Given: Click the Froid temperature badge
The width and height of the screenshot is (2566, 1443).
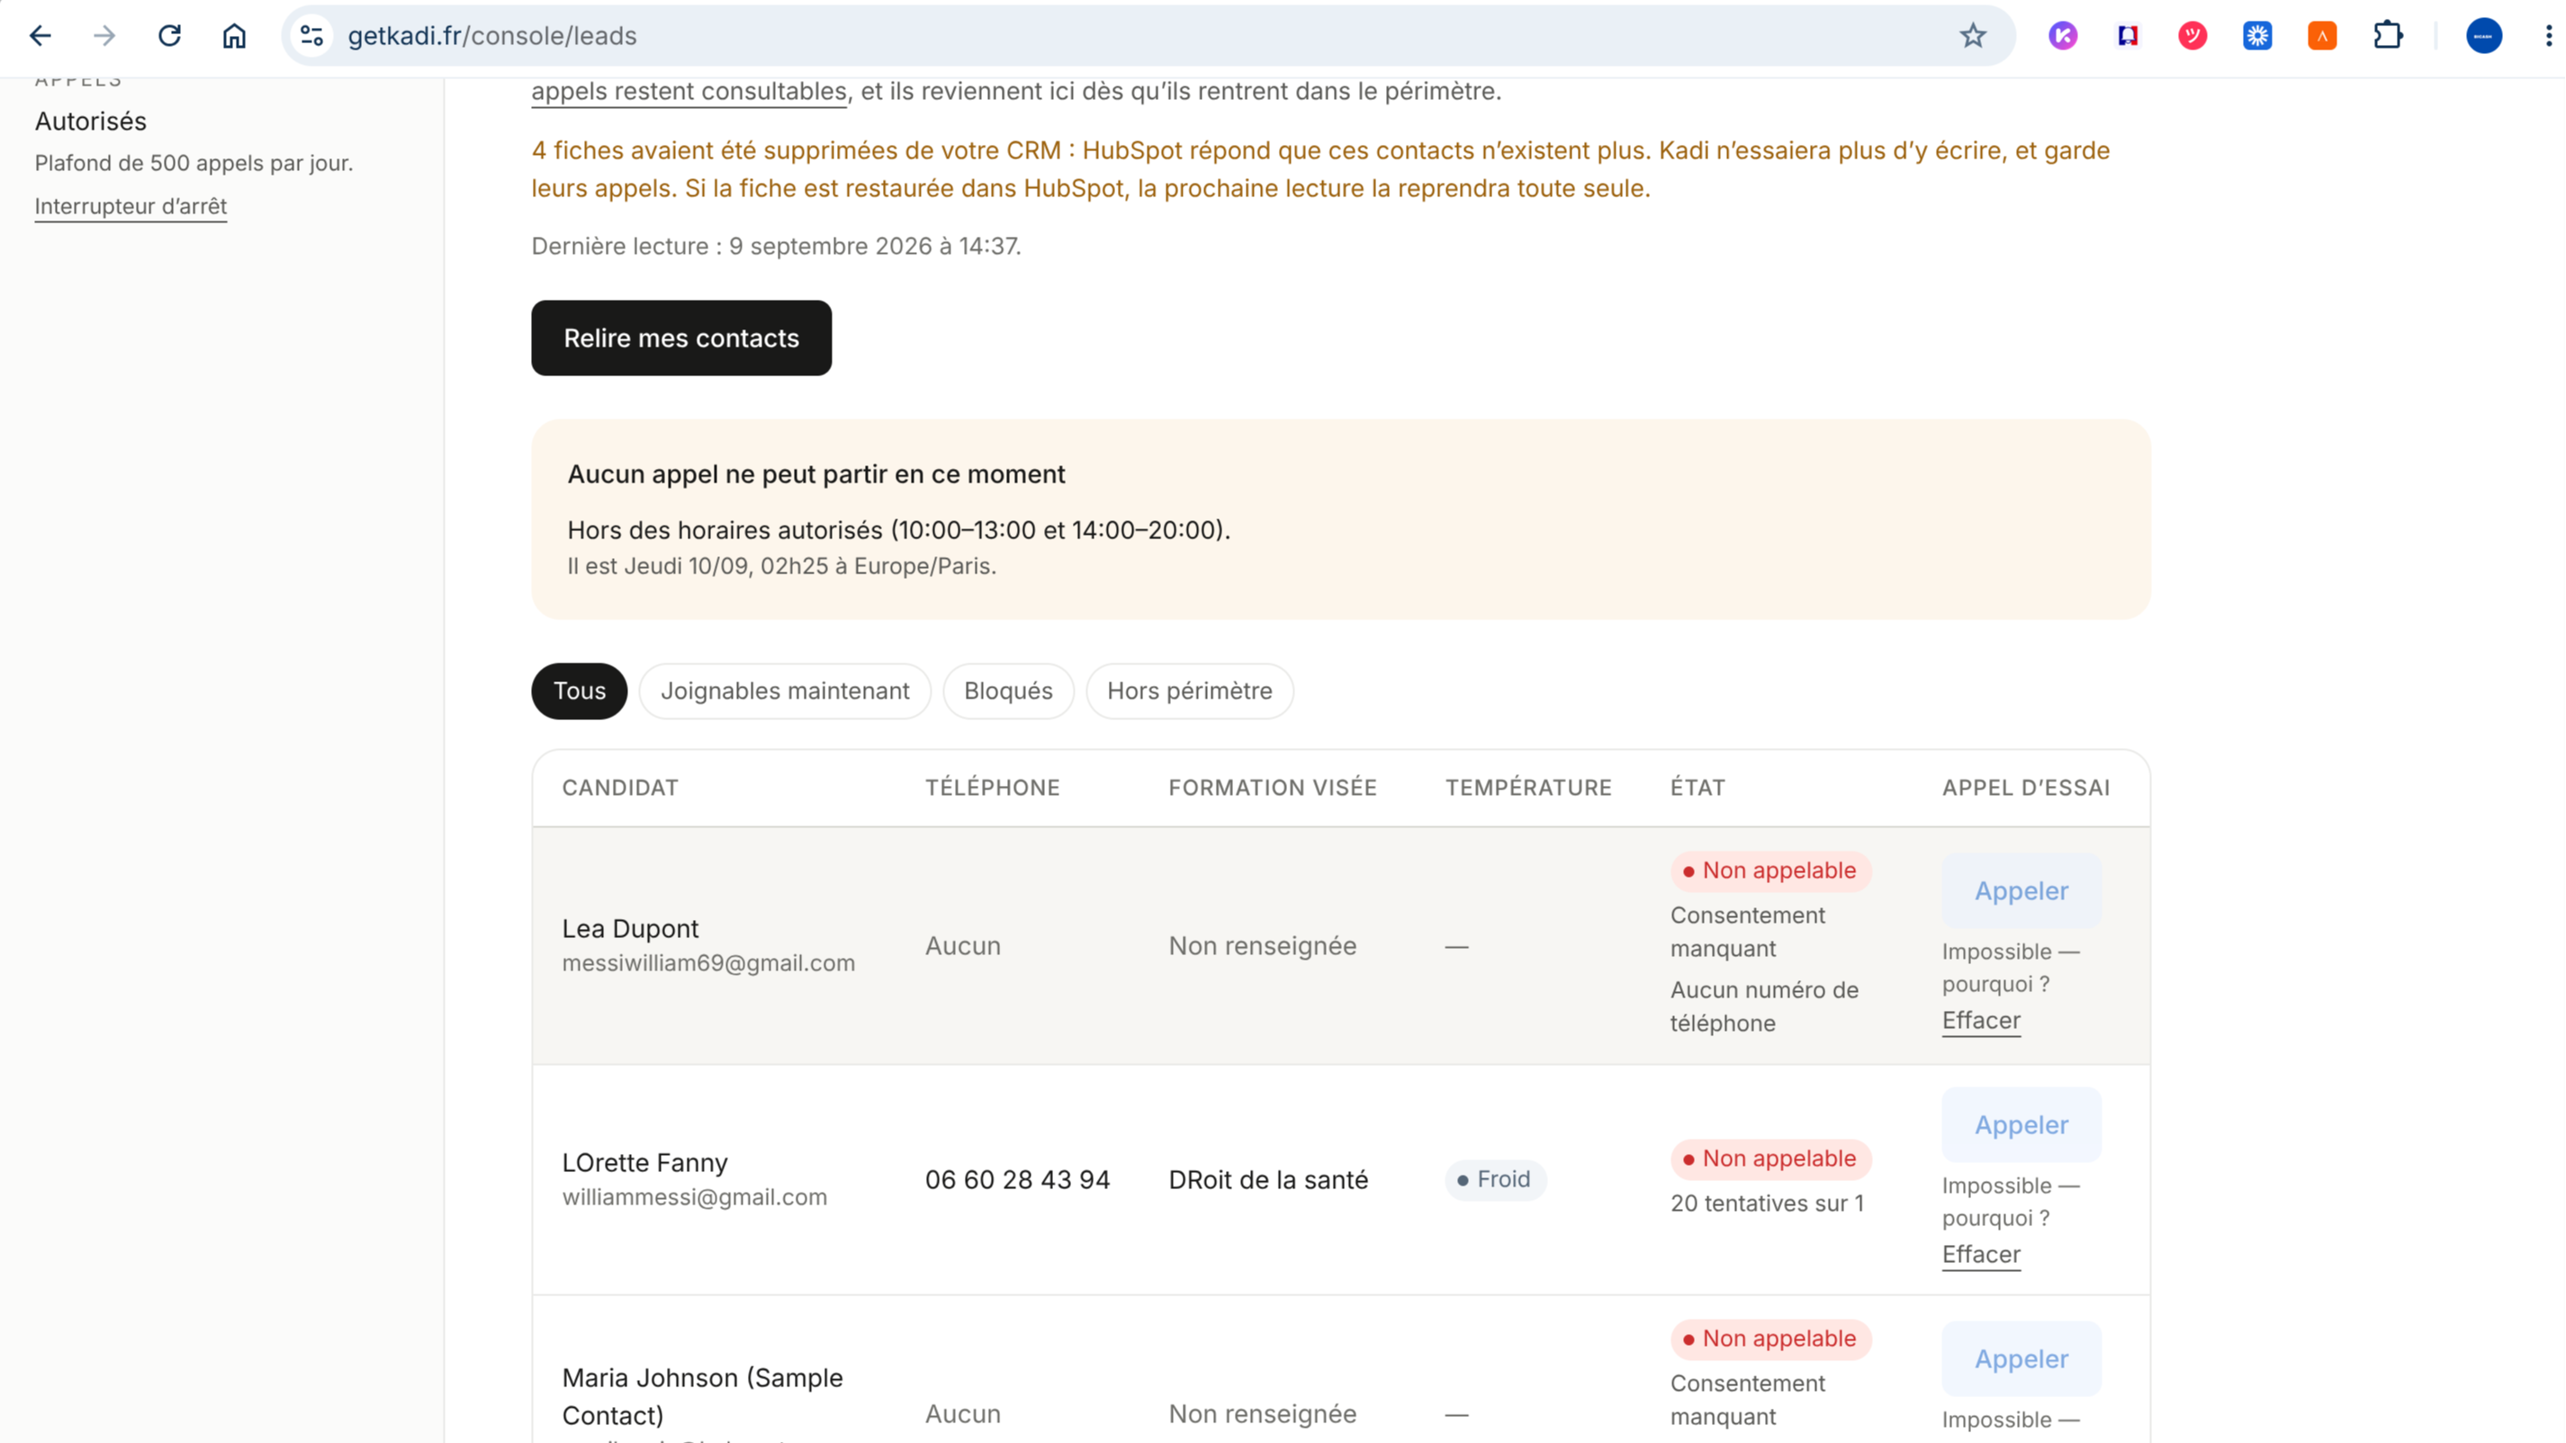Looking at the screenshot, I should [x=1495, y=1180].
